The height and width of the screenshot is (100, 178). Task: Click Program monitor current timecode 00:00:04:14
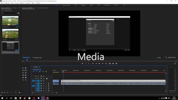point(27,57)
